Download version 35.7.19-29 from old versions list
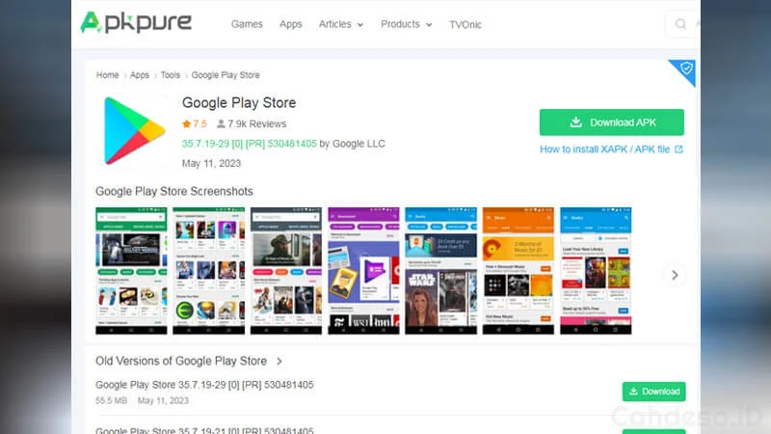This screenshot has width=771, height=434. click(x=654, y=392)
